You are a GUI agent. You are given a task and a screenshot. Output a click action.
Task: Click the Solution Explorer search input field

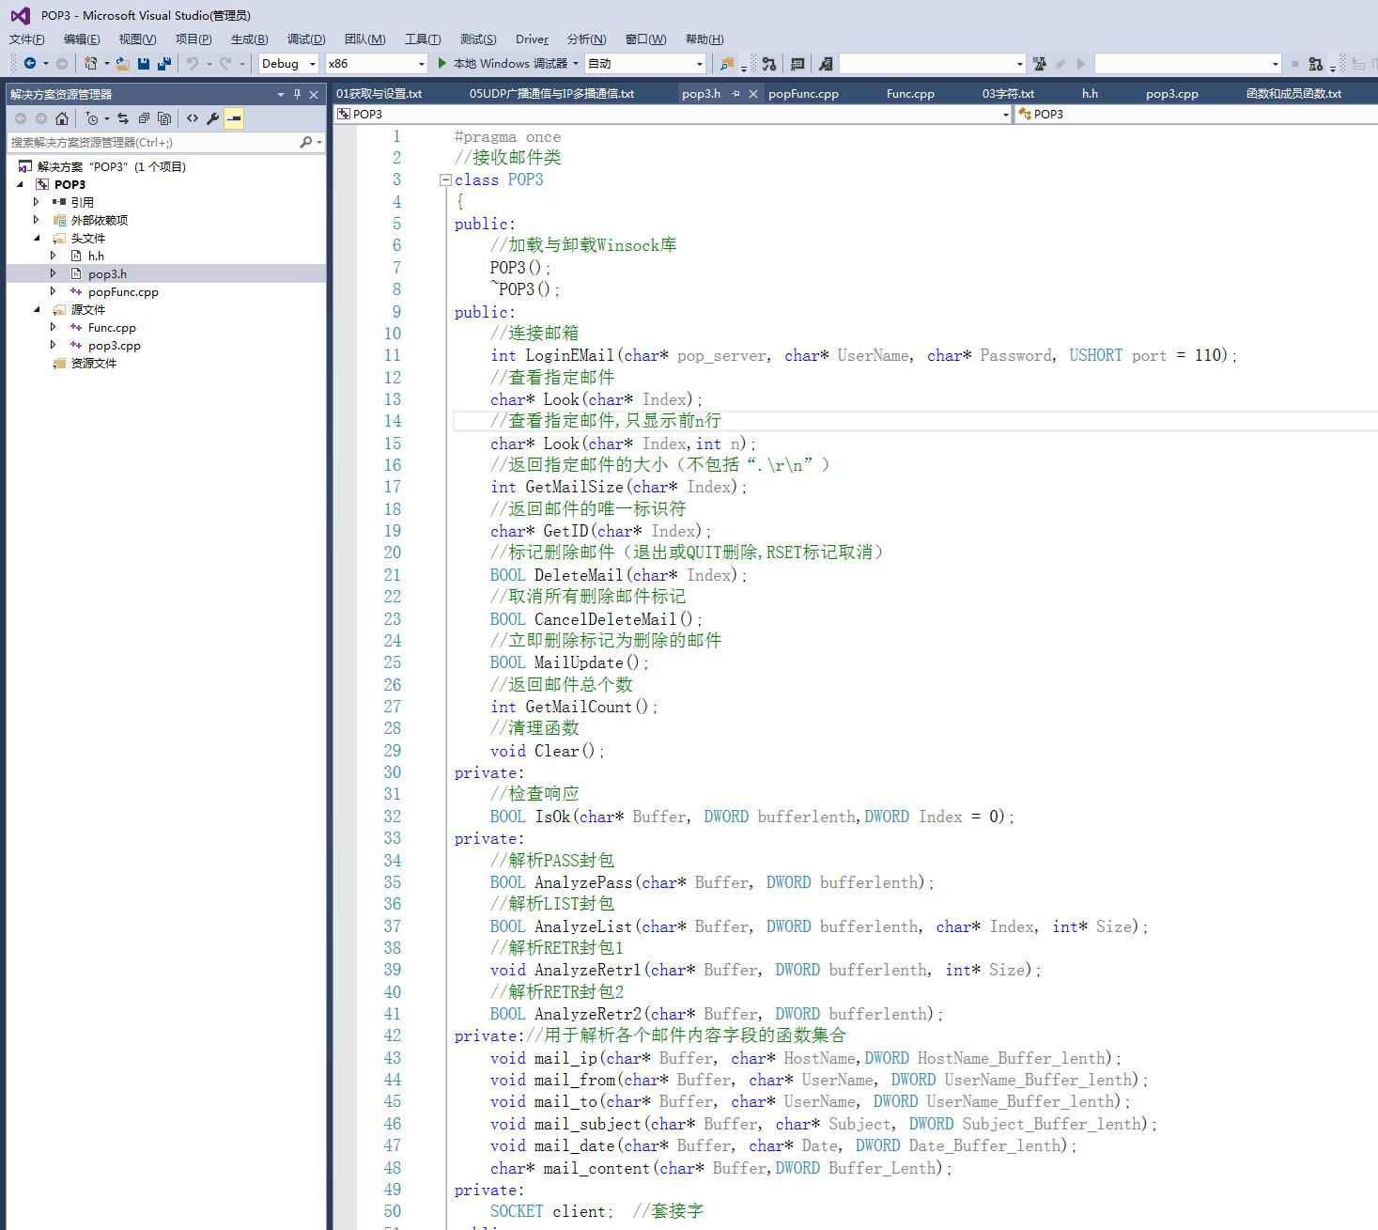pos(152,142)
